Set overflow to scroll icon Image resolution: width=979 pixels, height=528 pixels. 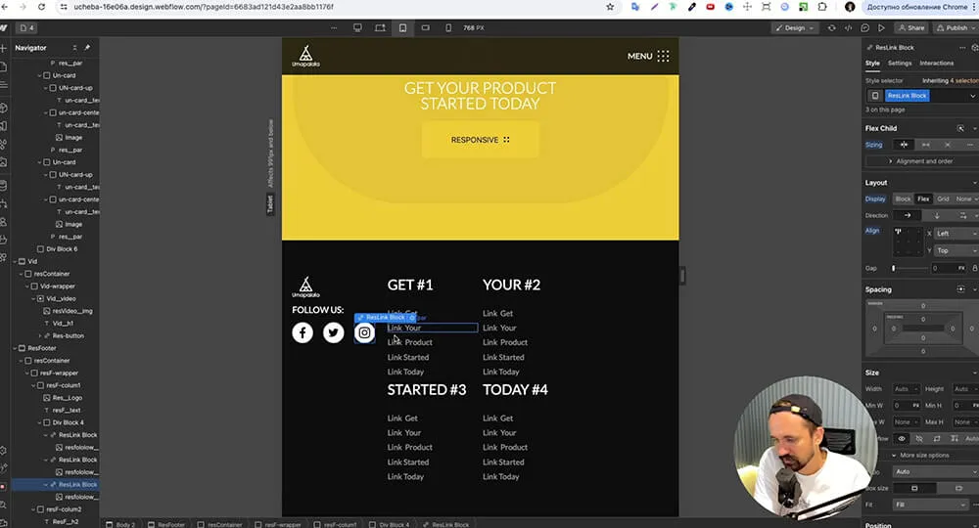[937, 439]
